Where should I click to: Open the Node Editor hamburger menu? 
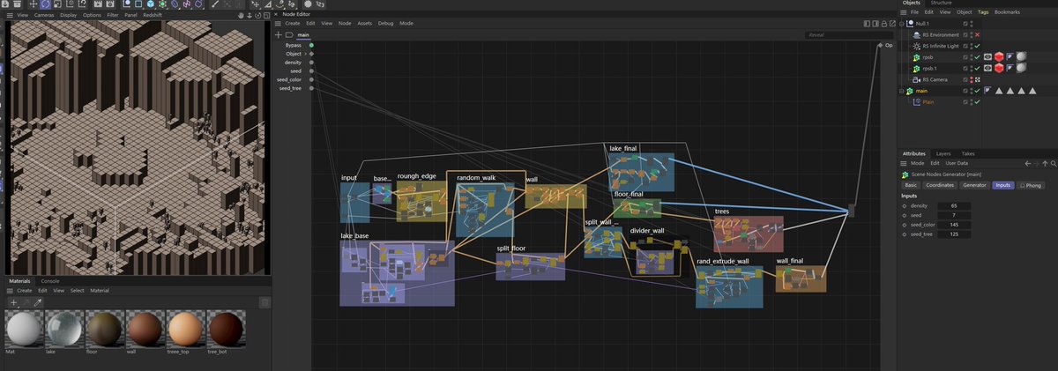[x=278, y=23]
